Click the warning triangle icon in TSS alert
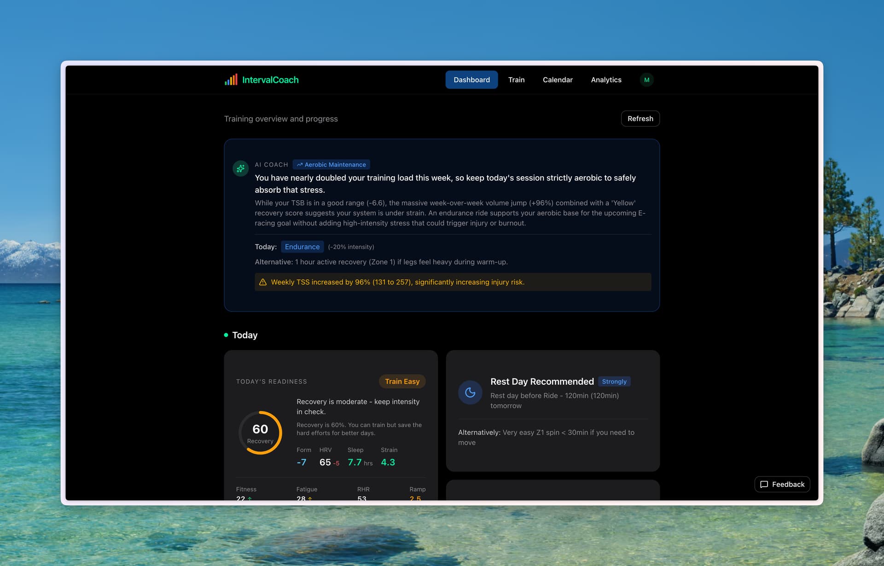This screenshot has width=884, height=566. pyautogui.click(x=263, y=282)
